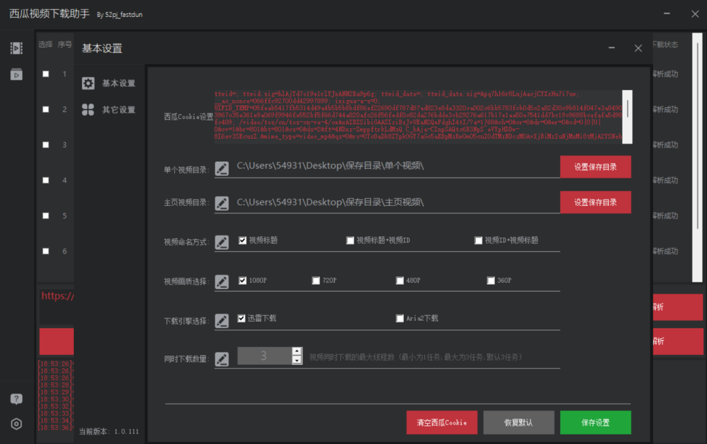Open the 基本设置 settings tab

tap(110, 84)
